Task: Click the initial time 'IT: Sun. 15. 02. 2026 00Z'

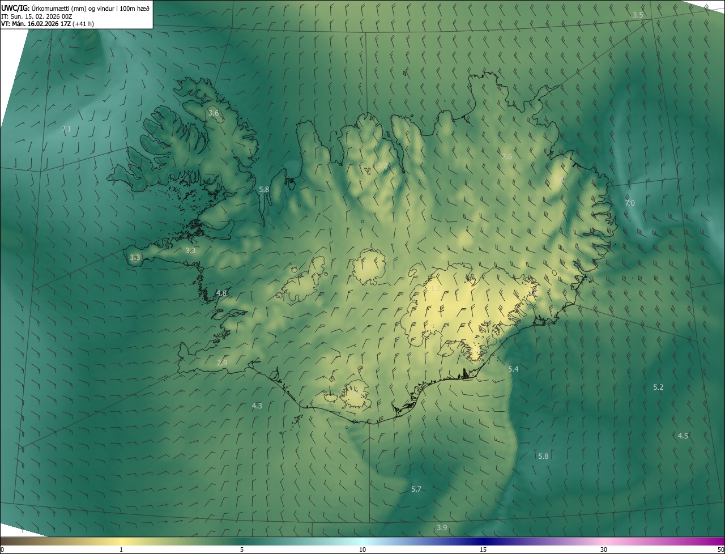Action: pos(37,16)
